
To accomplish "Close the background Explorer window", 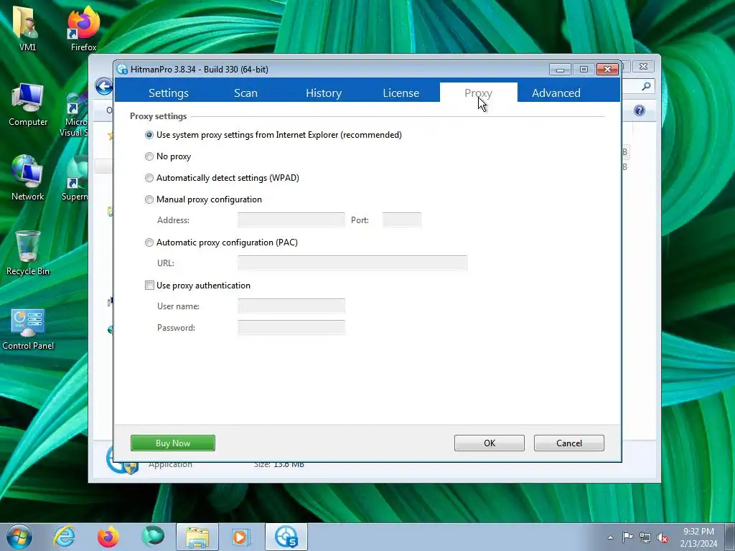I will [x=644, y=67].
